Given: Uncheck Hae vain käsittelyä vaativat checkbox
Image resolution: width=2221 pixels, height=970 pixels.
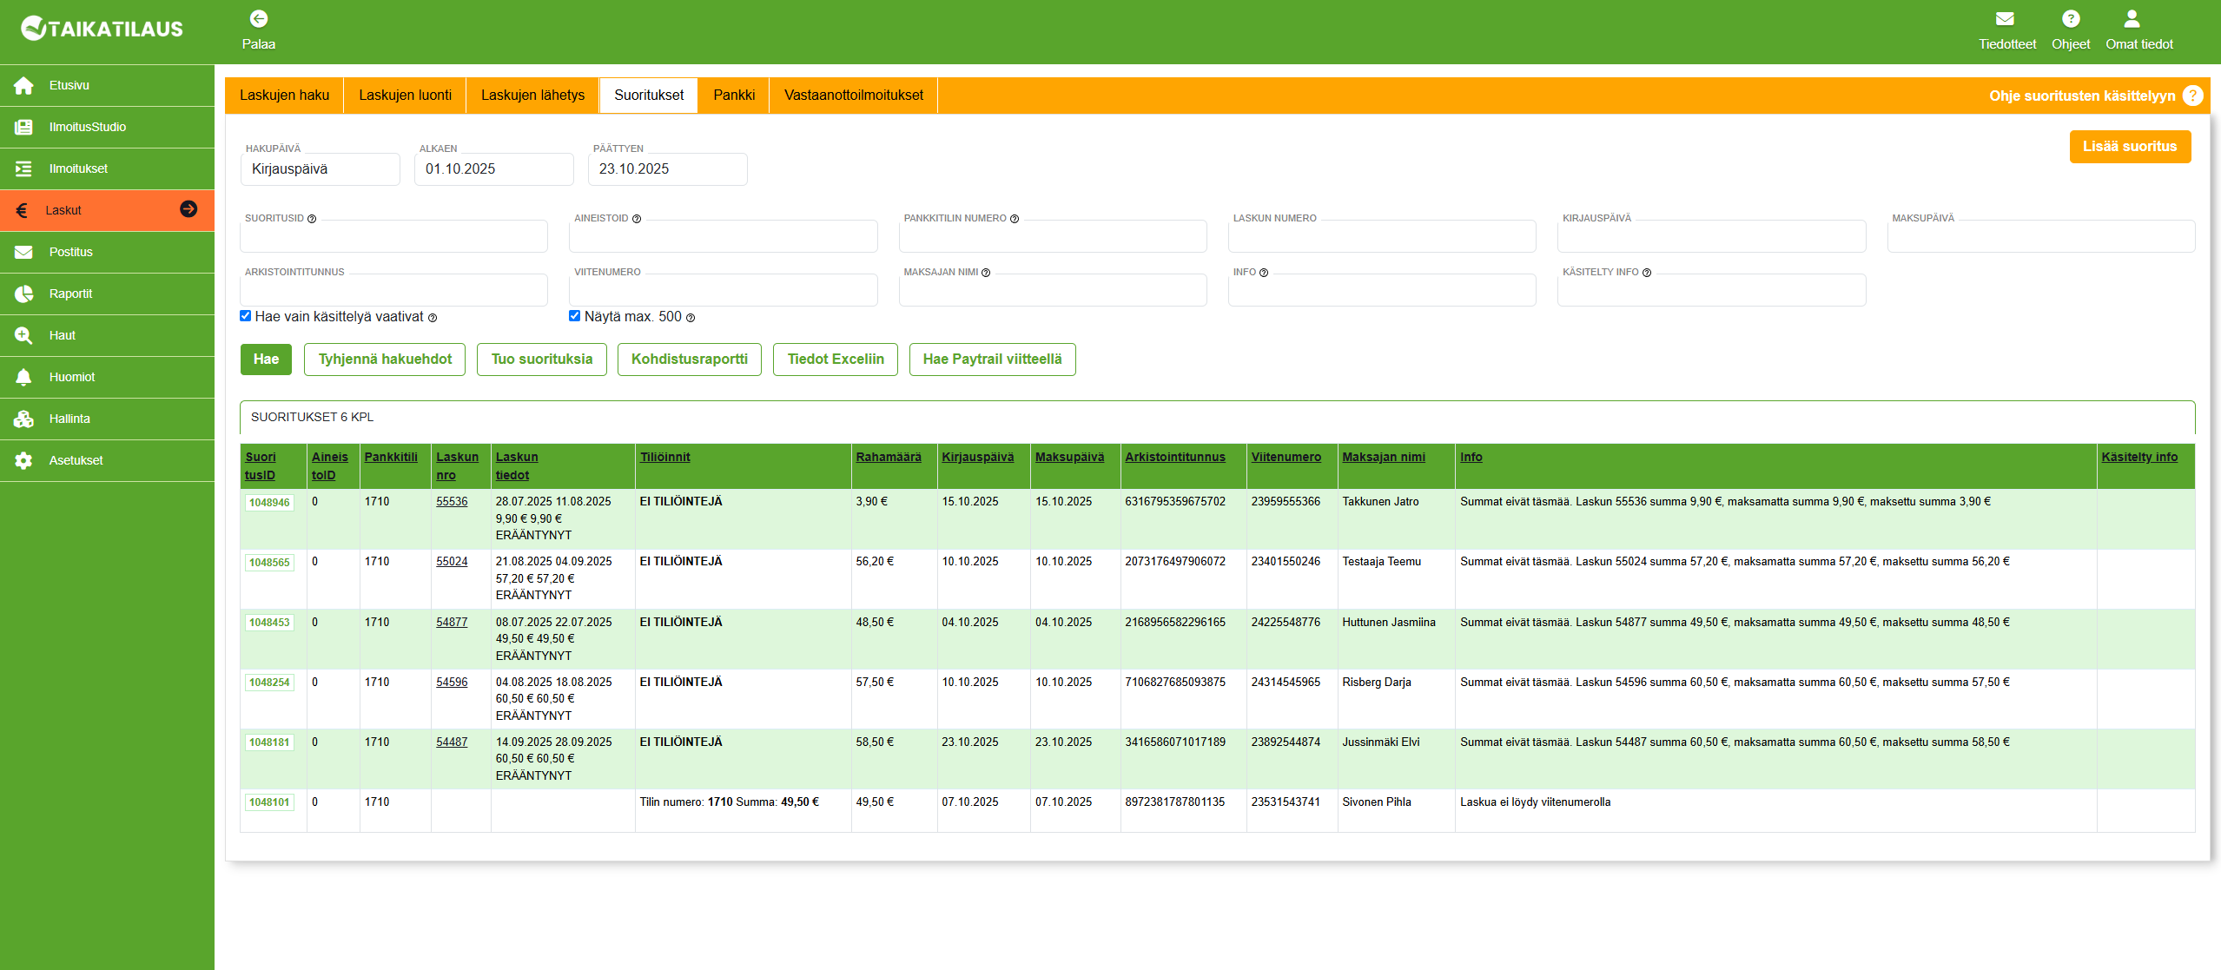Looking at the screenshot, I should tap(246, 316).
